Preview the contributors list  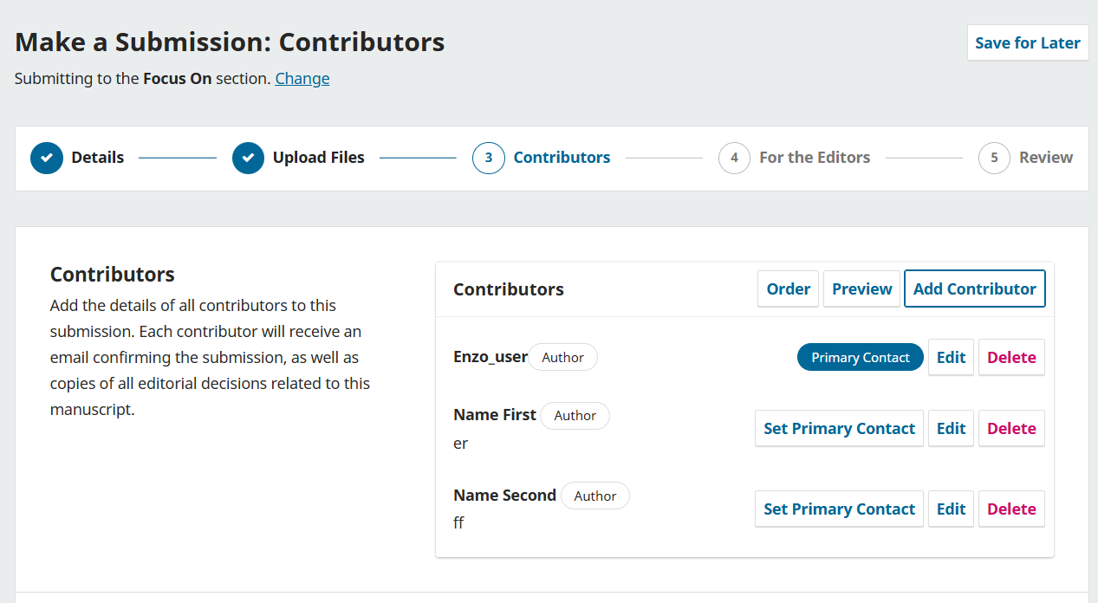point(861,289)
